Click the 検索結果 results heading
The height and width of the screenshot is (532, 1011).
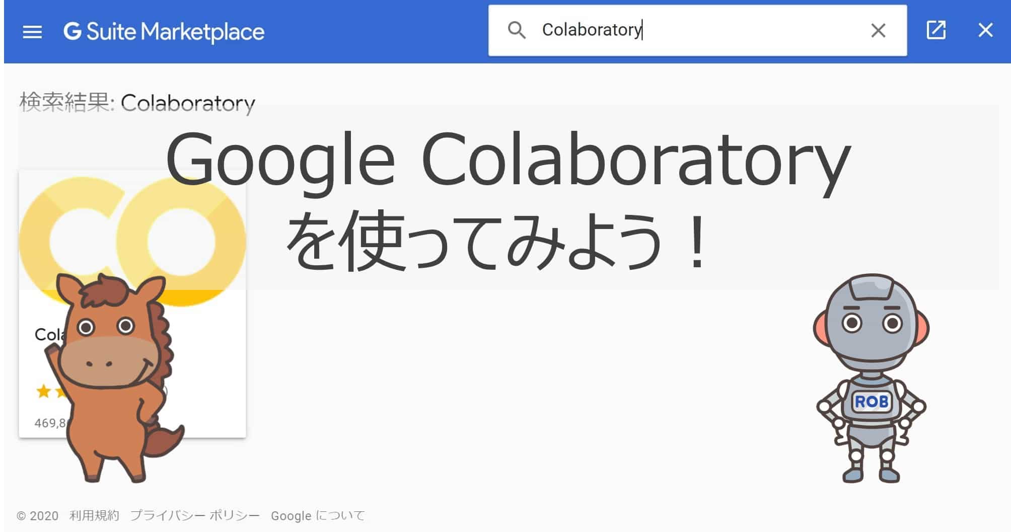click(136, 103)
